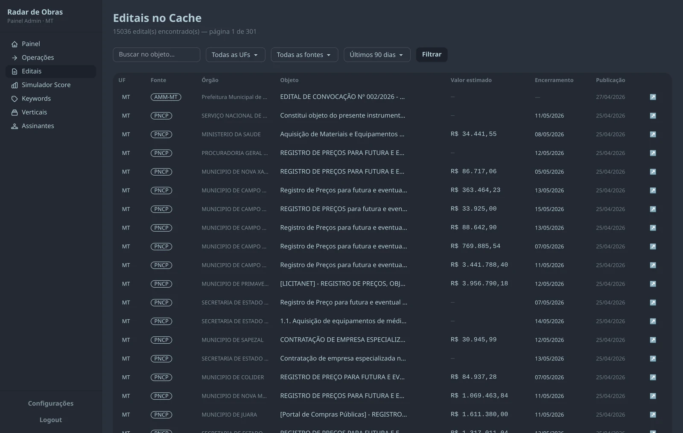Open Keywords page

[x=51, y=99]
